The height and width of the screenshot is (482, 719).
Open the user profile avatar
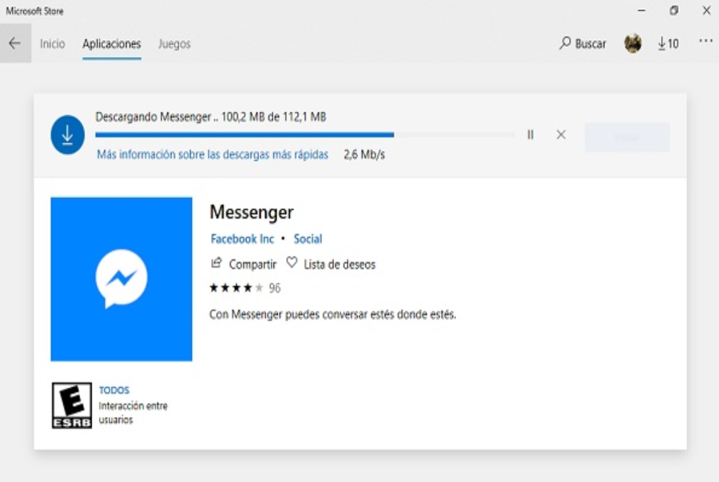(633, 44)
